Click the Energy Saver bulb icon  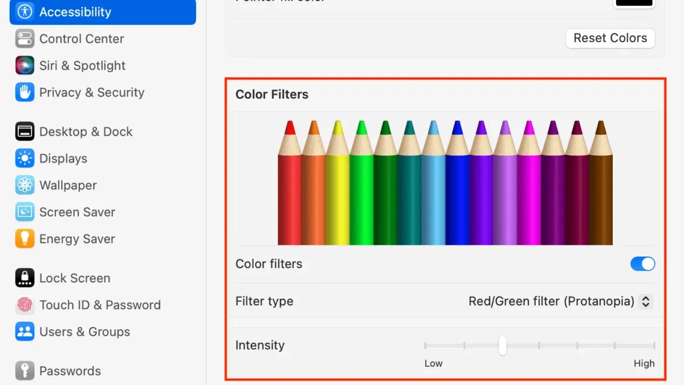click(25, 239)
